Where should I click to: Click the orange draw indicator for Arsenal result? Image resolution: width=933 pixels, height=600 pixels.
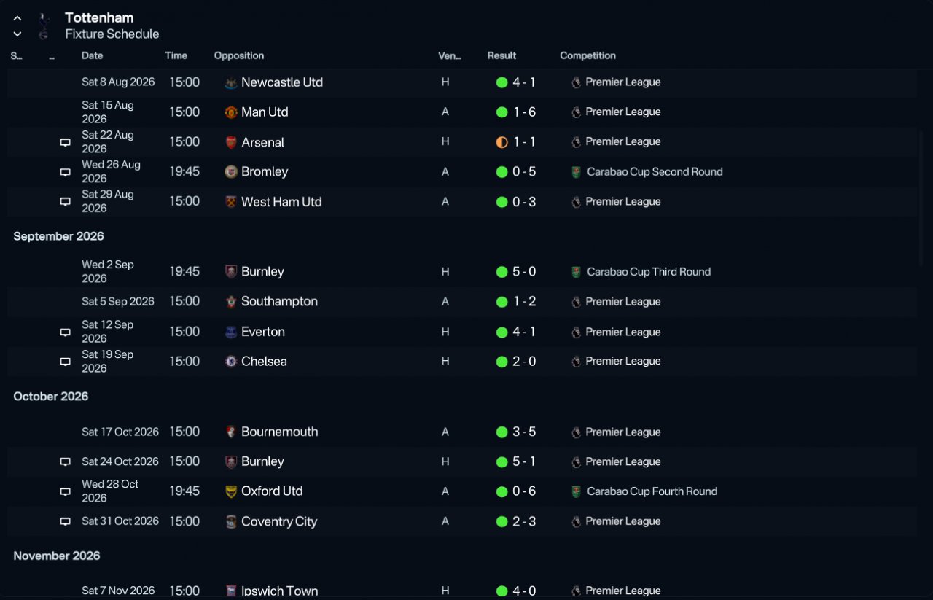501,142
